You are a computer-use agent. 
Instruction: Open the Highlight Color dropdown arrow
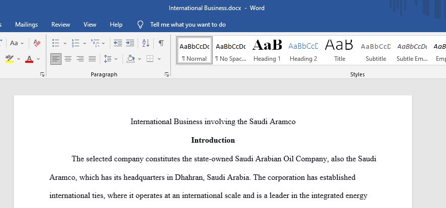(19, 59)
